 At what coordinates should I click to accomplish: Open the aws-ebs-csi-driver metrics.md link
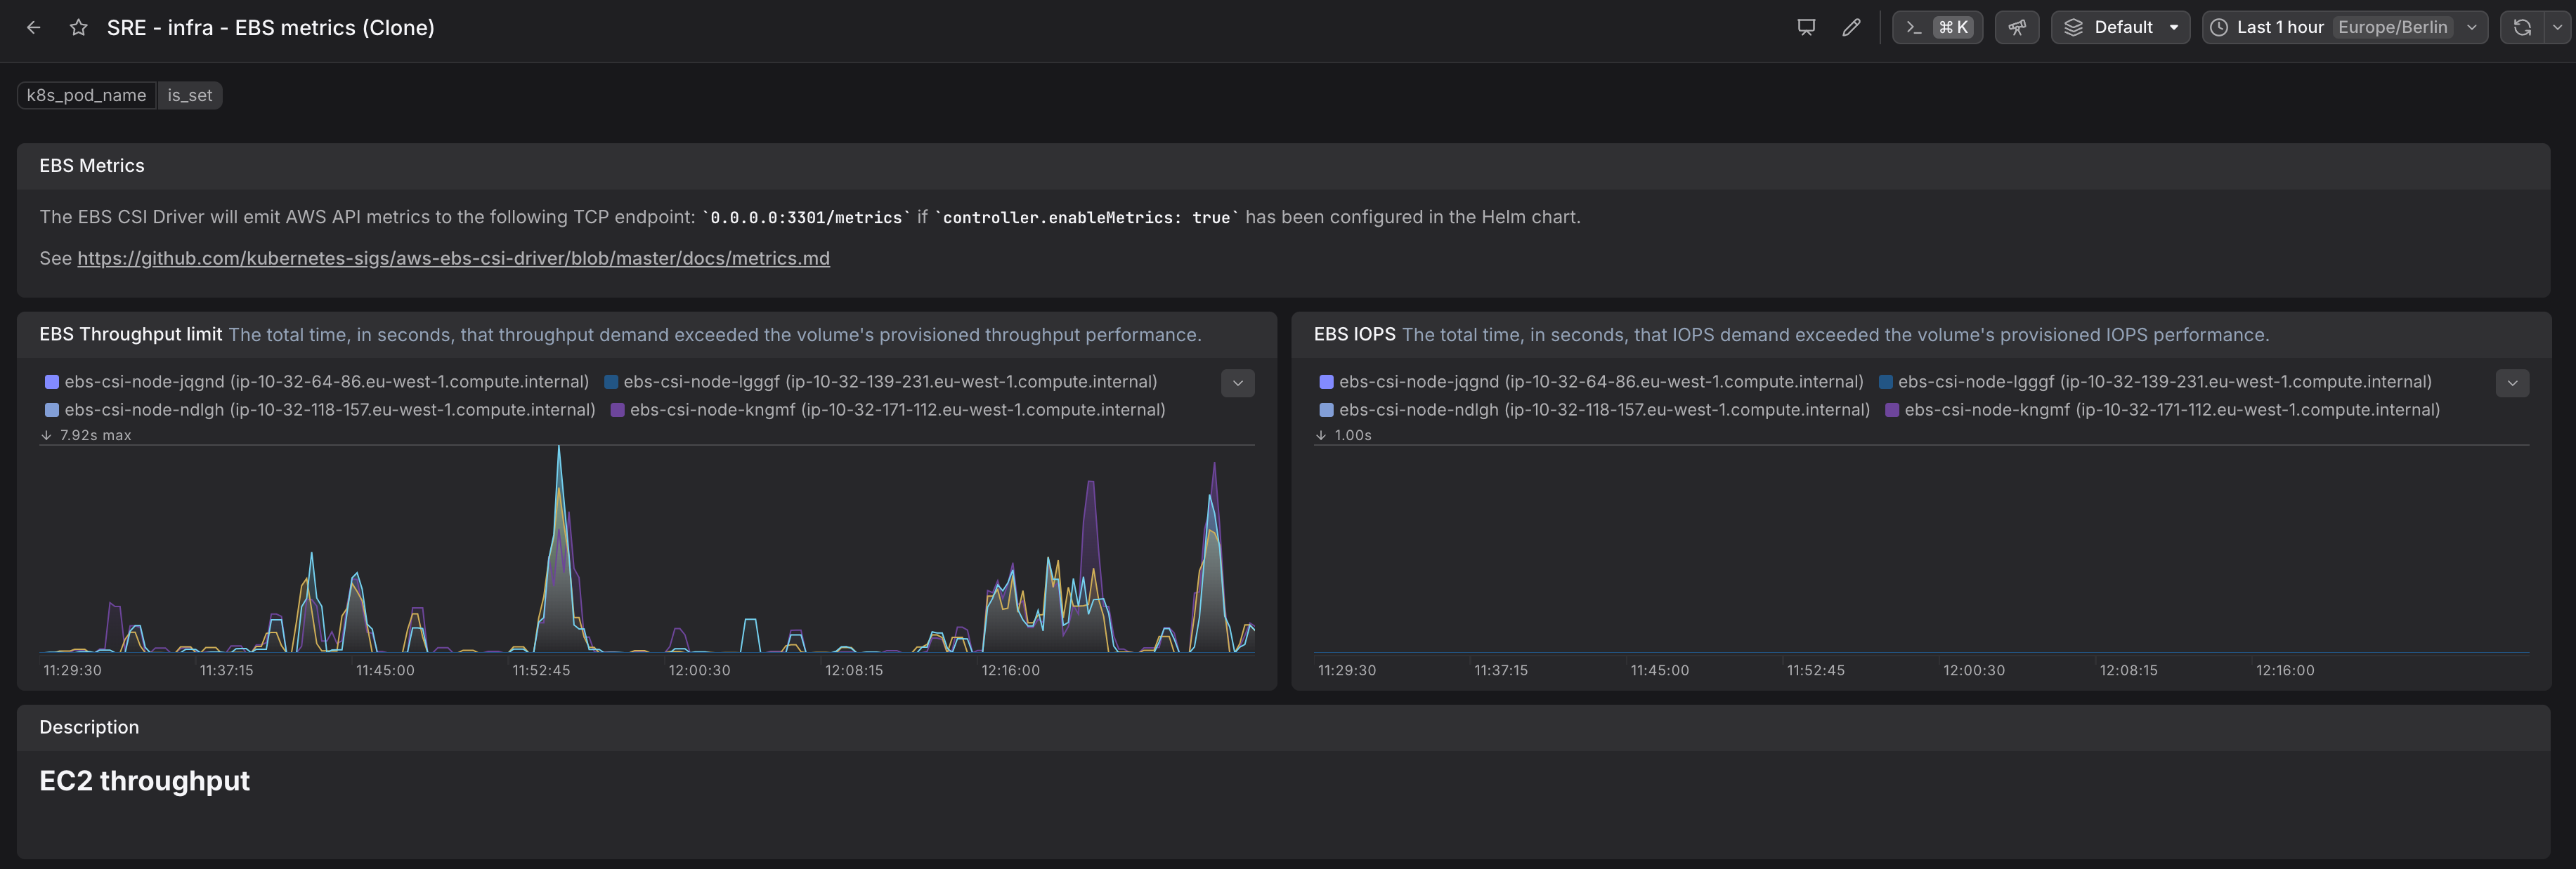[453, 259]
